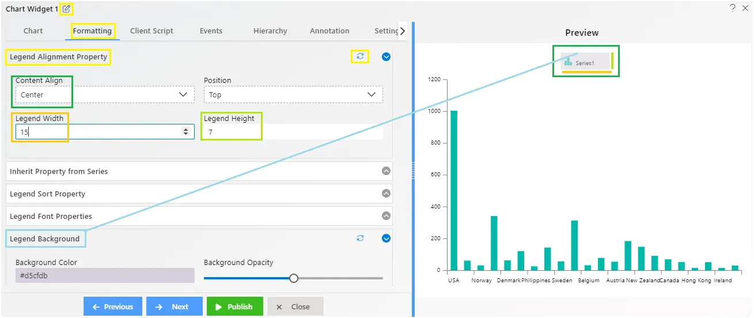The height and width of the screenshot is (318, 754).
Task: Click the Ireland axis label
Action: click(x=722, y=281)
